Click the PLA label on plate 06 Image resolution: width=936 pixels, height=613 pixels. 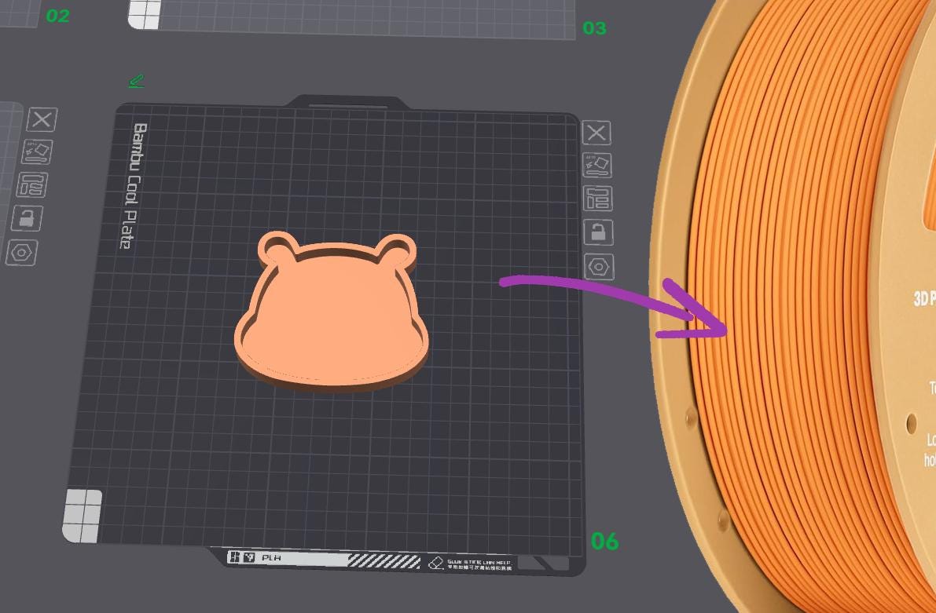point(271,557)
